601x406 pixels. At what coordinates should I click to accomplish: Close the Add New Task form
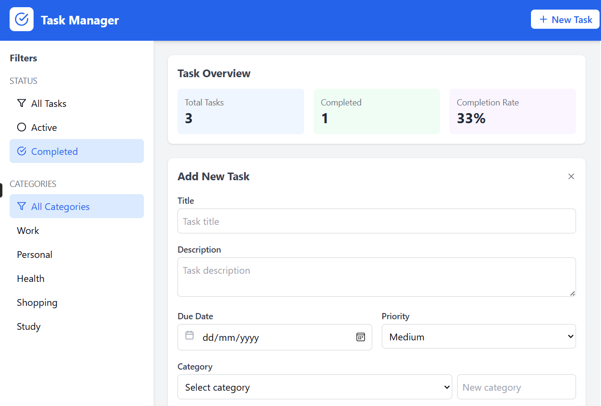571,176
